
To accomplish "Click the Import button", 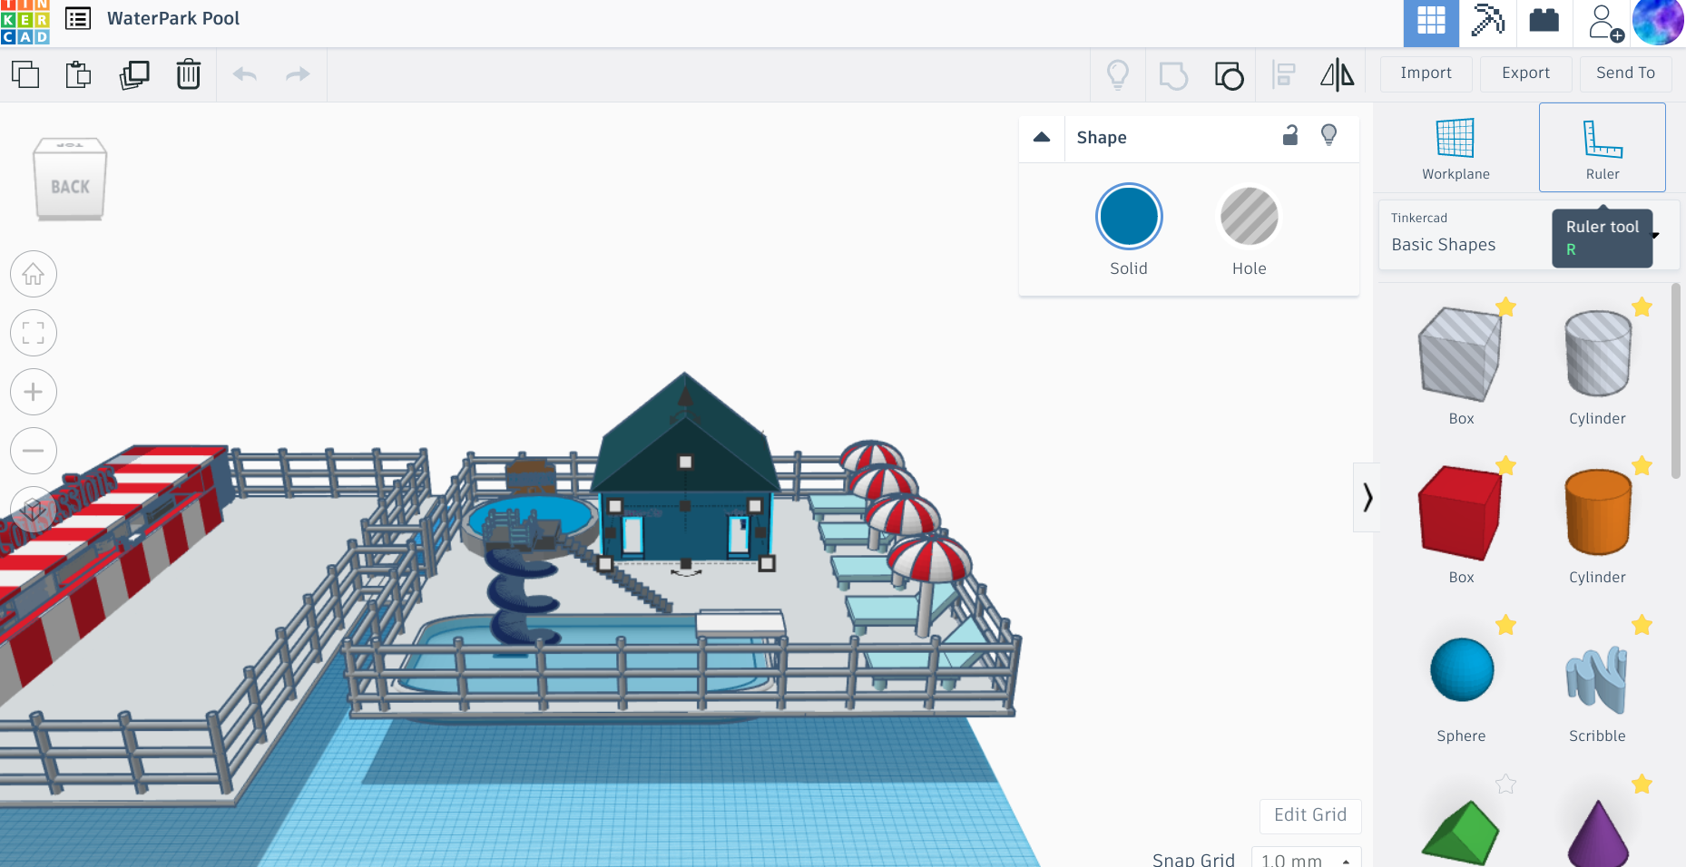I will point(1426,73).
